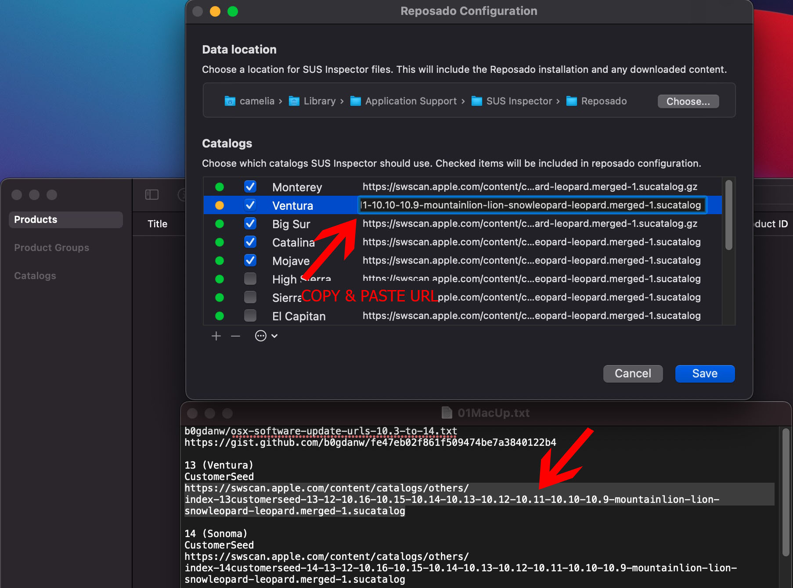Click Application Support folder in path bar
The image size is (793, 588).
[404, 101]
